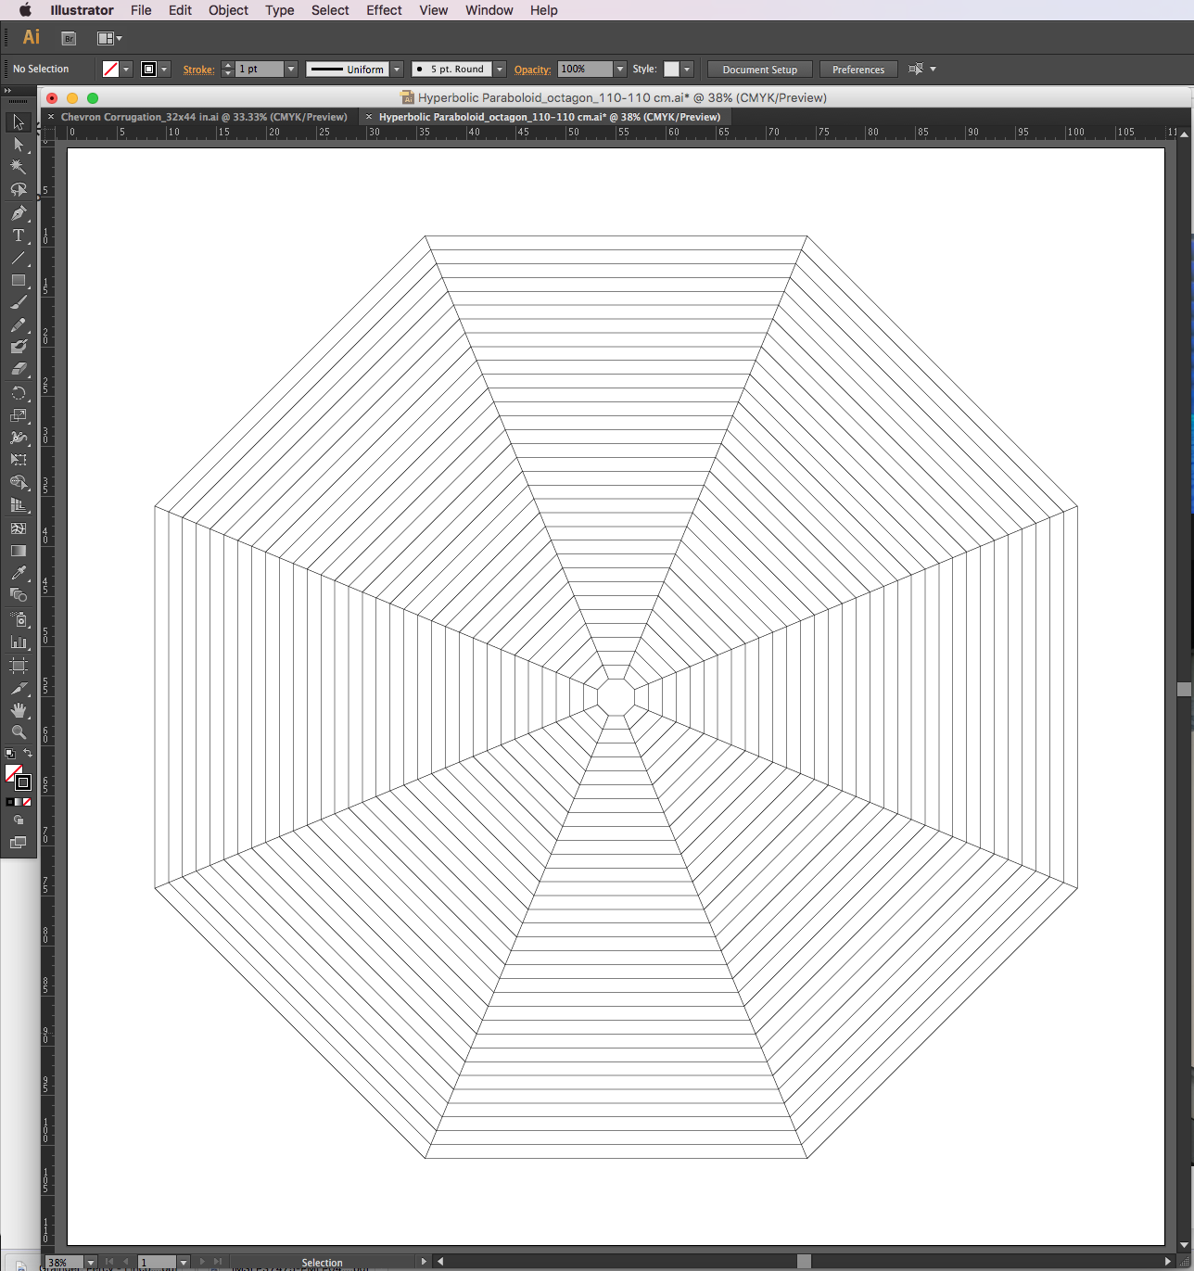This screenshot has width=1194, height=1271.
Task: Change screen mode at tools panel bottom
Action: tap(18, 843)
